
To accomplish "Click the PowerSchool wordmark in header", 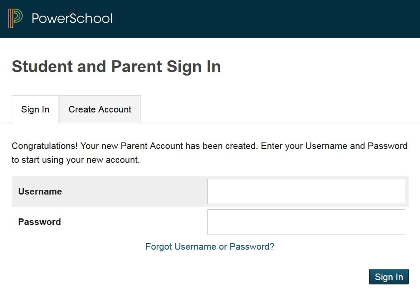I will click(x=72, y=18).
